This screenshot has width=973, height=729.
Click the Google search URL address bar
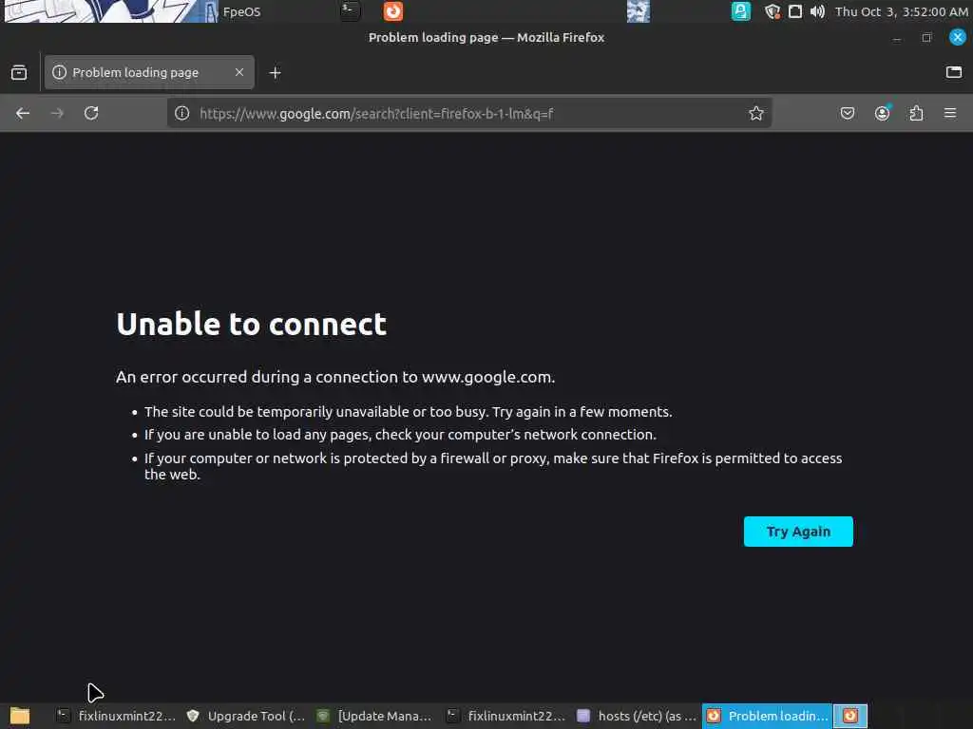(x=469, y=113)
